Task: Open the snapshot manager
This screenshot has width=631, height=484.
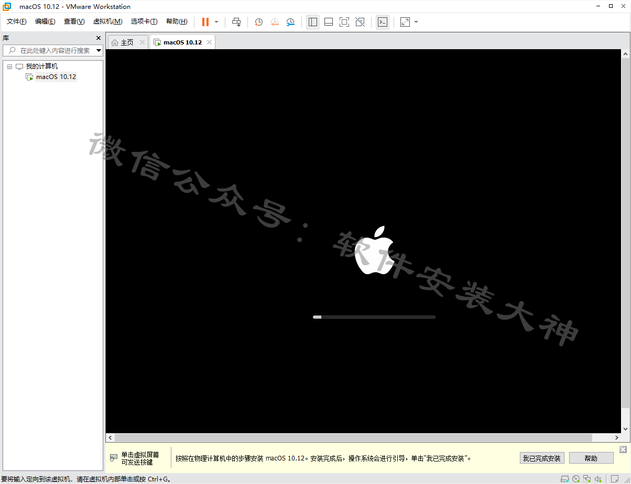Action: [290, 22]
